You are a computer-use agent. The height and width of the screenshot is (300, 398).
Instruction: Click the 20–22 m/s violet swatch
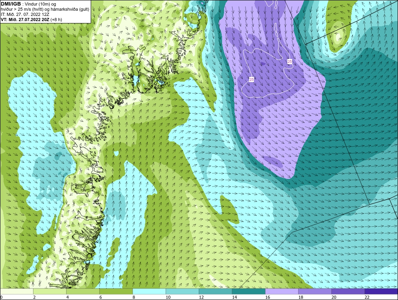tap(348, 291)
